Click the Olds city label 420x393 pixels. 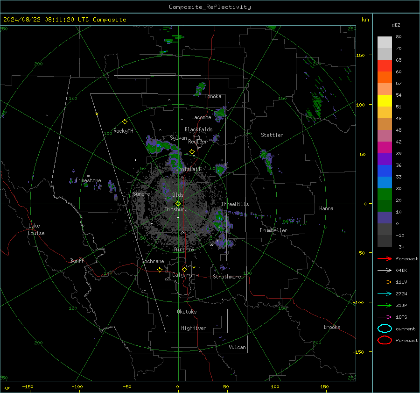[x=178, y=195]
